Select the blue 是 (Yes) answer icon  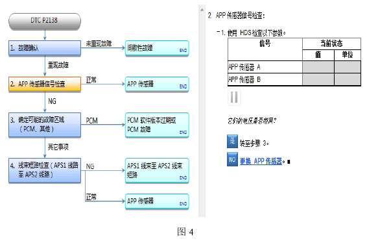click(x=232, y=141)
